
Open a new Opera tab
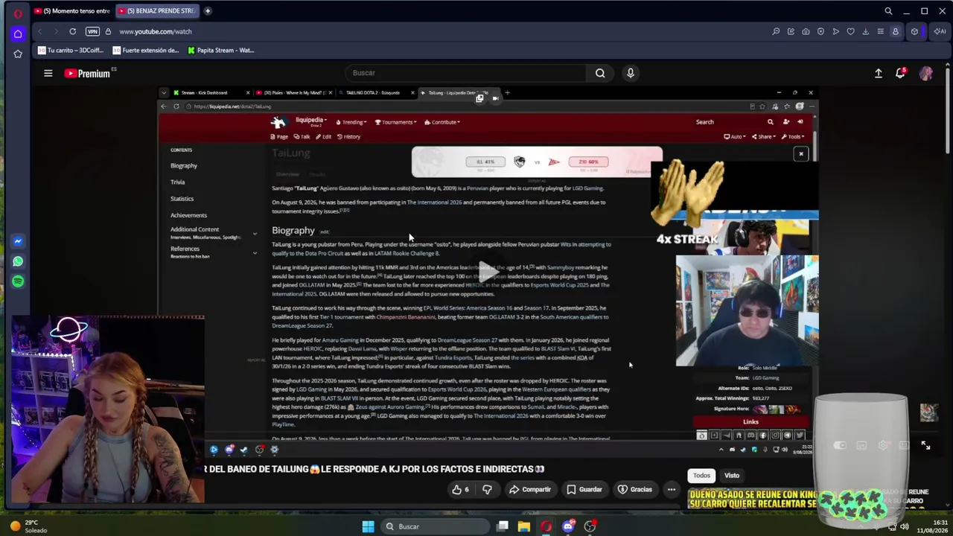click(208, 11)
